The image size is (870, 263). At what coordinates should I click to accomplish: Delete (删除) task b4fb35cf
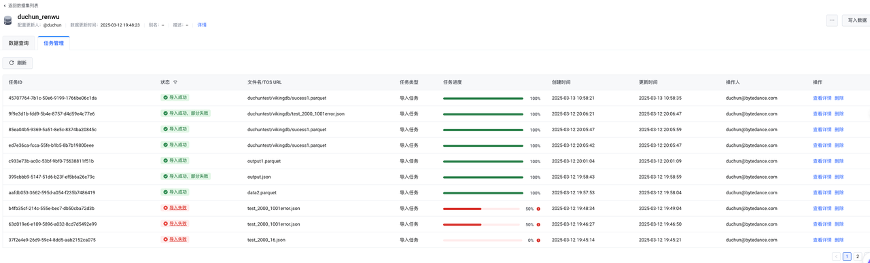coord(839,208)
